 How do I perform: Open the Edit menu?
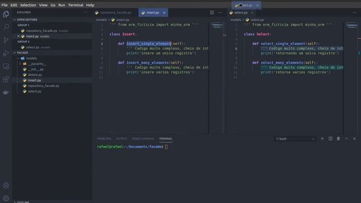14,5
